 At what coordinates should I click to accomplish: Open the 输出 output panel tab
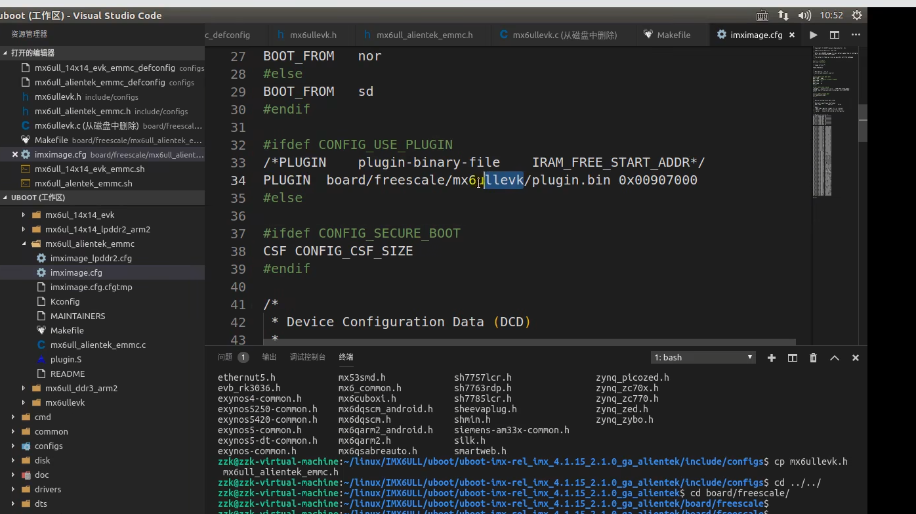pyautogui.click(x=269, y=357)
